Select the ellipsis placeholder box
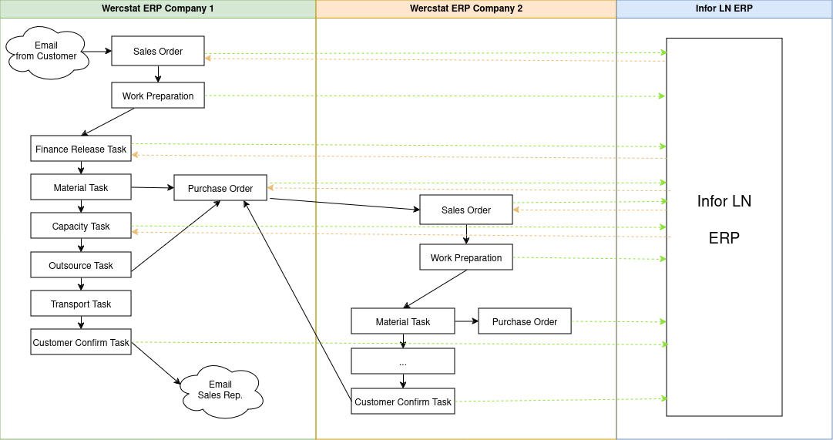Viewport: 833px width, 440px height. click(403, 361)
